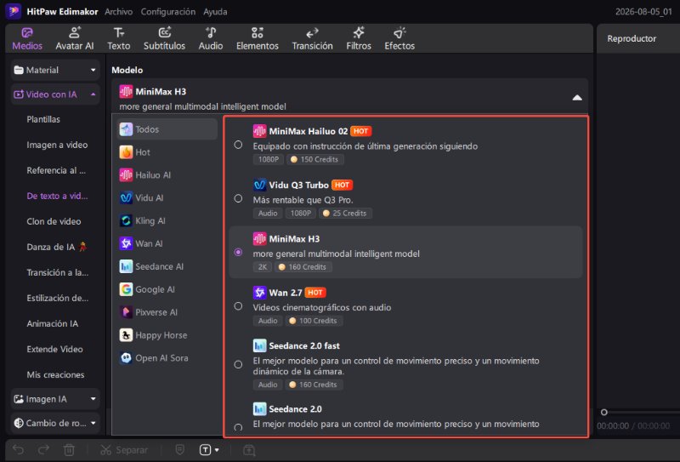Open the Filtros tab

click(359, 38)
